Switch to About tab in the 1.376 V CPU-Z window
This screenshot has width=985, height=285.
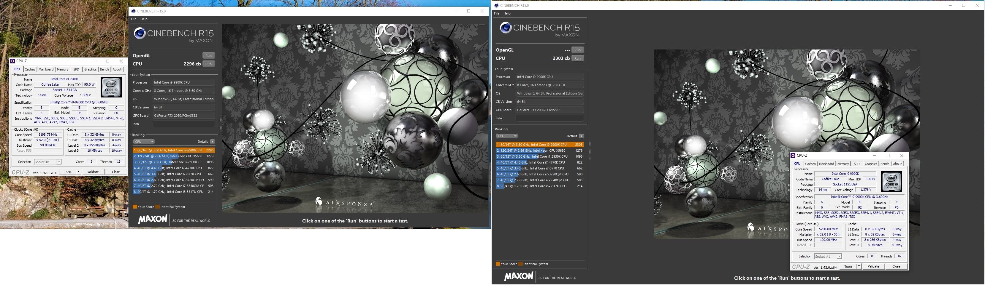tap(897, 164)
